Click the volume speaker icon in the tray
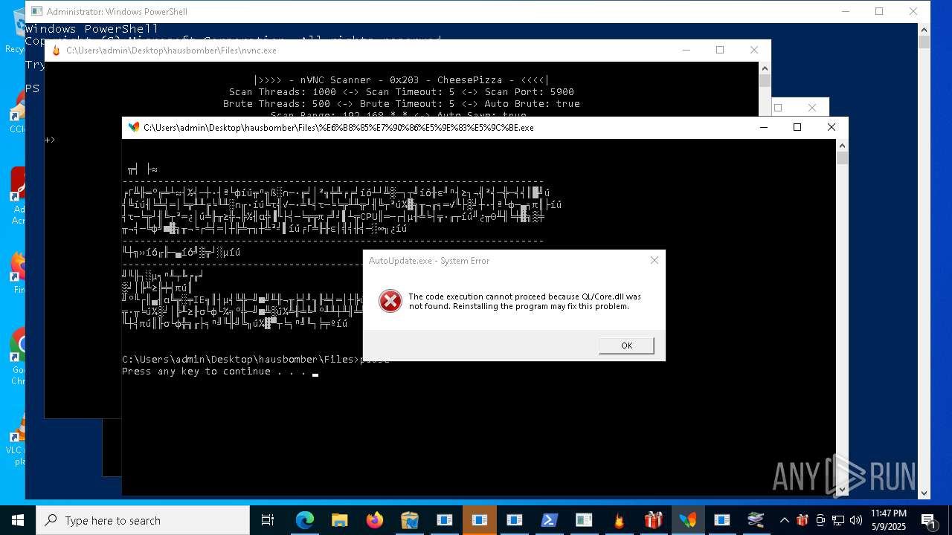 pos(856,520)
